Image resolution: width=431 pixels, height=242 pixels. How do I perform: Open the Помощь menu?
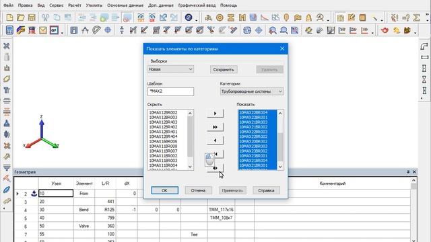228,5
